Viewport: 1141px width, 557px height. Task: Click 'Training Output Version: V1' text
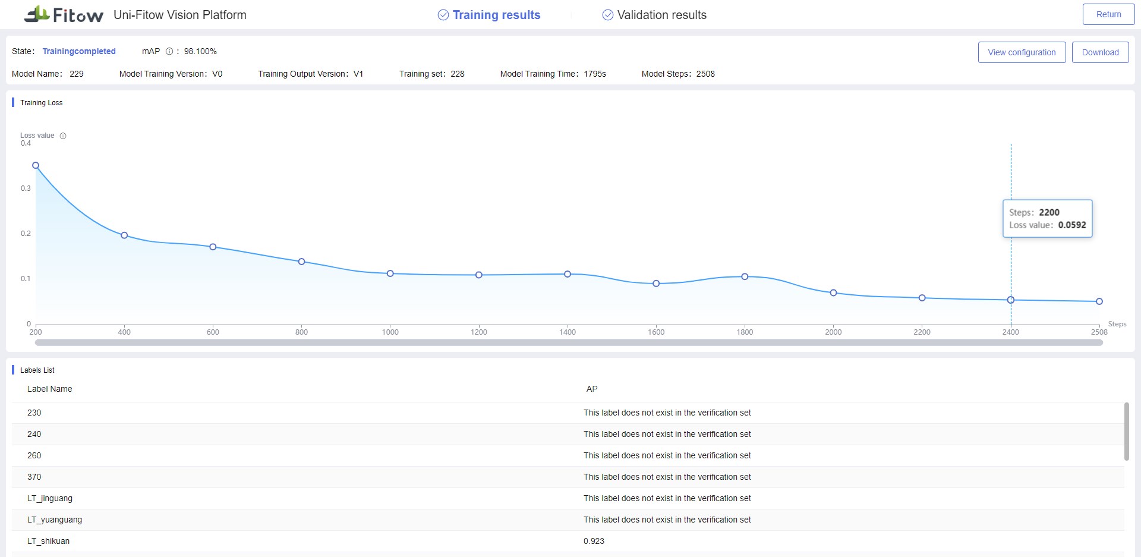click(310, 74)
